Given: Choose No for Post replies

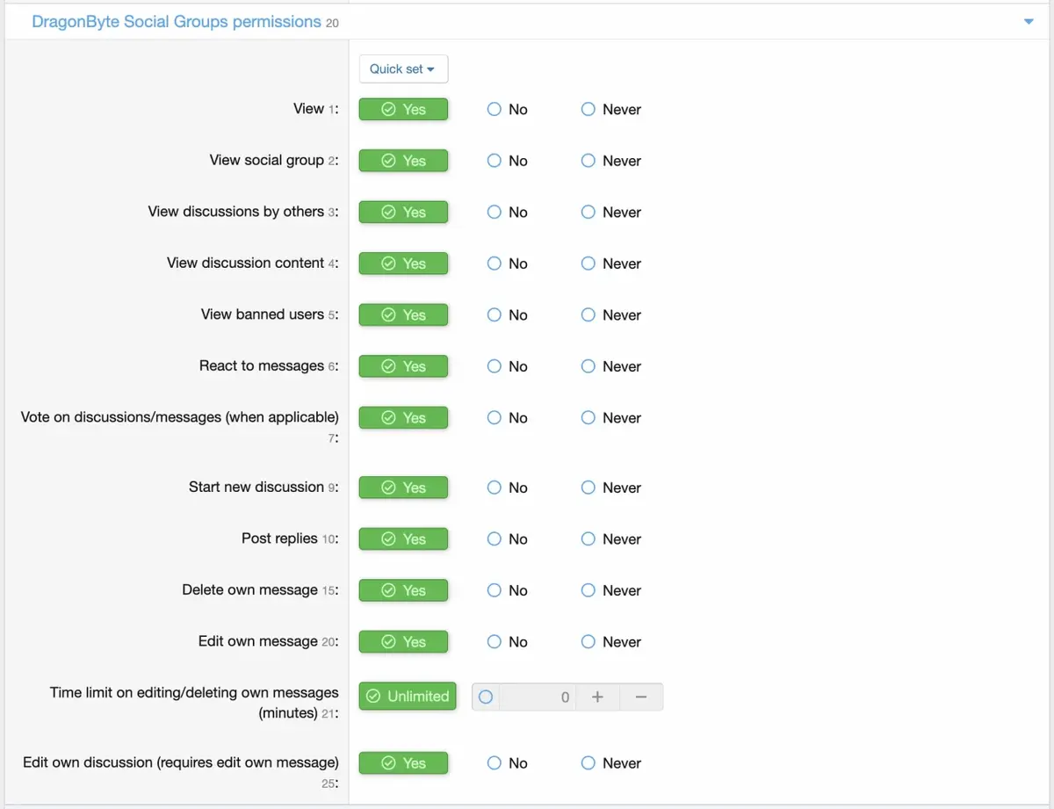Looking at the screenshot, I should (495, 539).
